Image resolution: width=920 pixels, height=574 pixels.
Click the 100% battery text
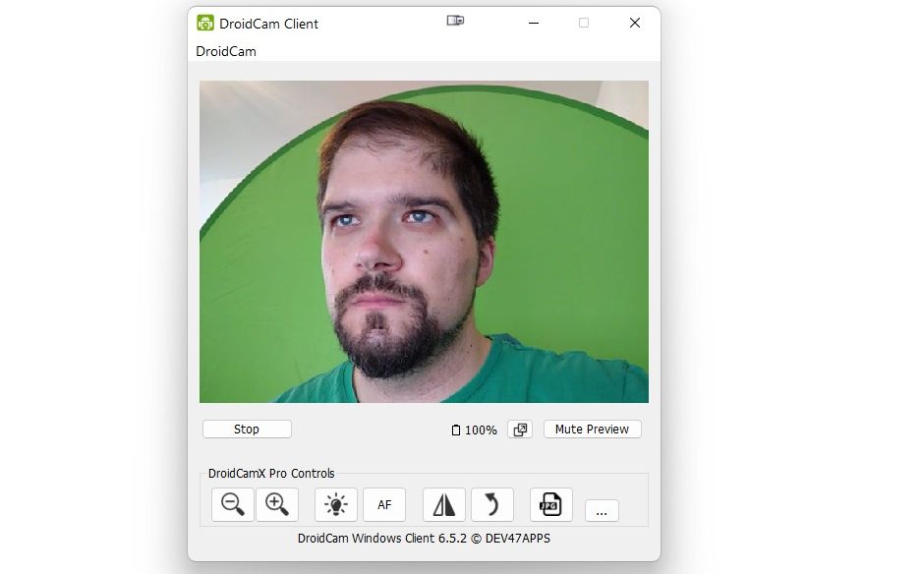481,430
